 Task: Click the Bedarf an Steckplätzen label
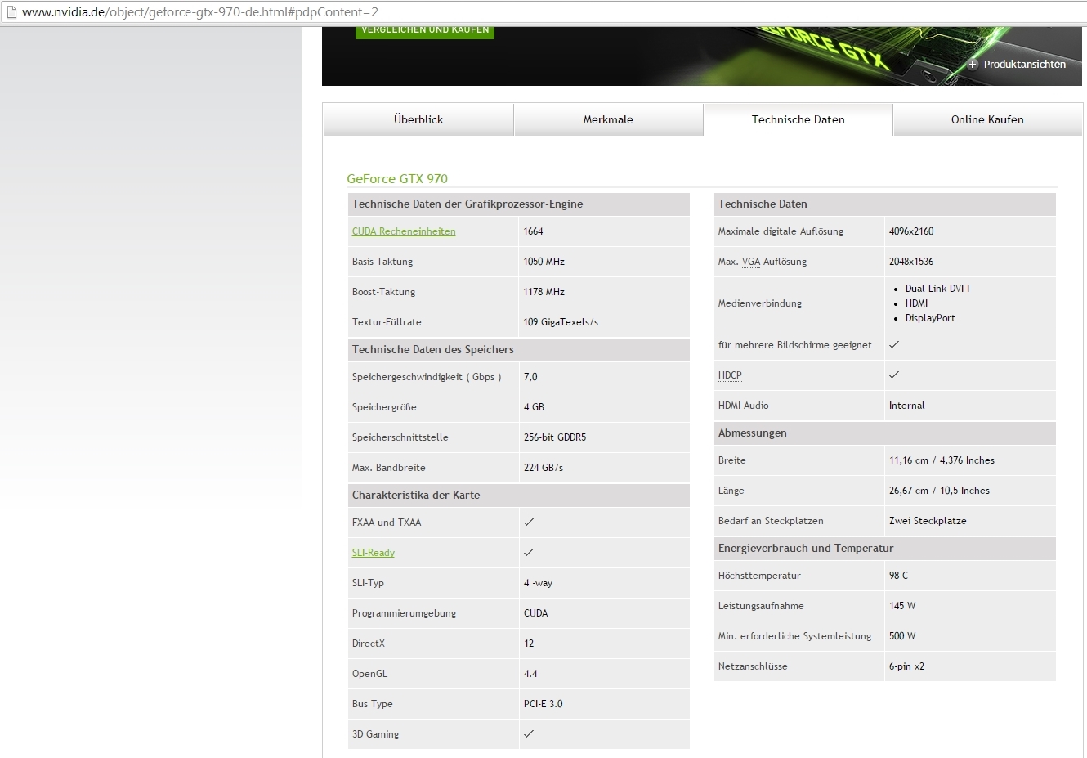(771, 521)
